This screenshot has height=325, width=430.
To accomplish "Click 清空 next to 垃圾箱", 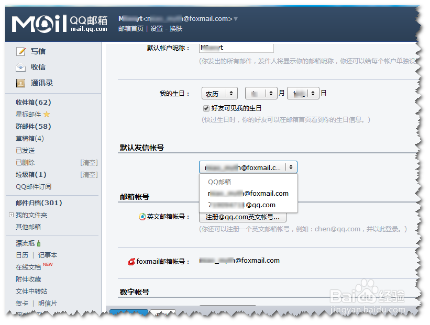I will click(89, 175).
